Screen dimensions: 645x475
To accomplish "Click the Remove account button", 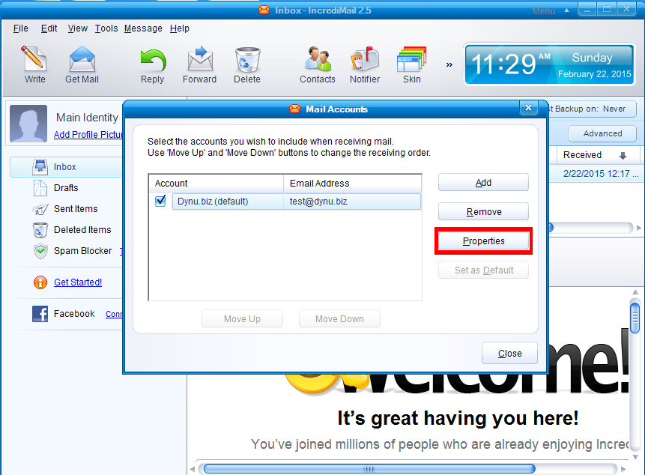I will click(x=483, y=211).
